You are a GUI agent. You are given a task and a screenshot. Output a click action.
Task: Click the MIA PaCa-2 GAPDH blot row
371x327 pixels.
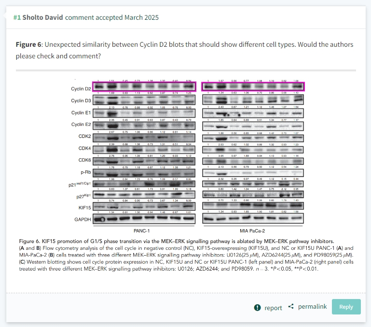pos(253,218)
